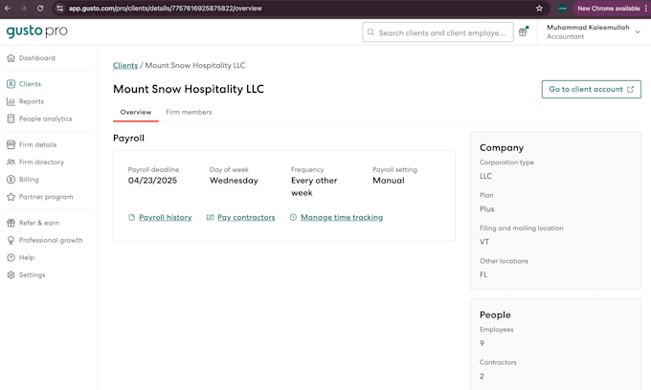
Task: Click the magnifier icon in search field
Action: coord(370,32)
